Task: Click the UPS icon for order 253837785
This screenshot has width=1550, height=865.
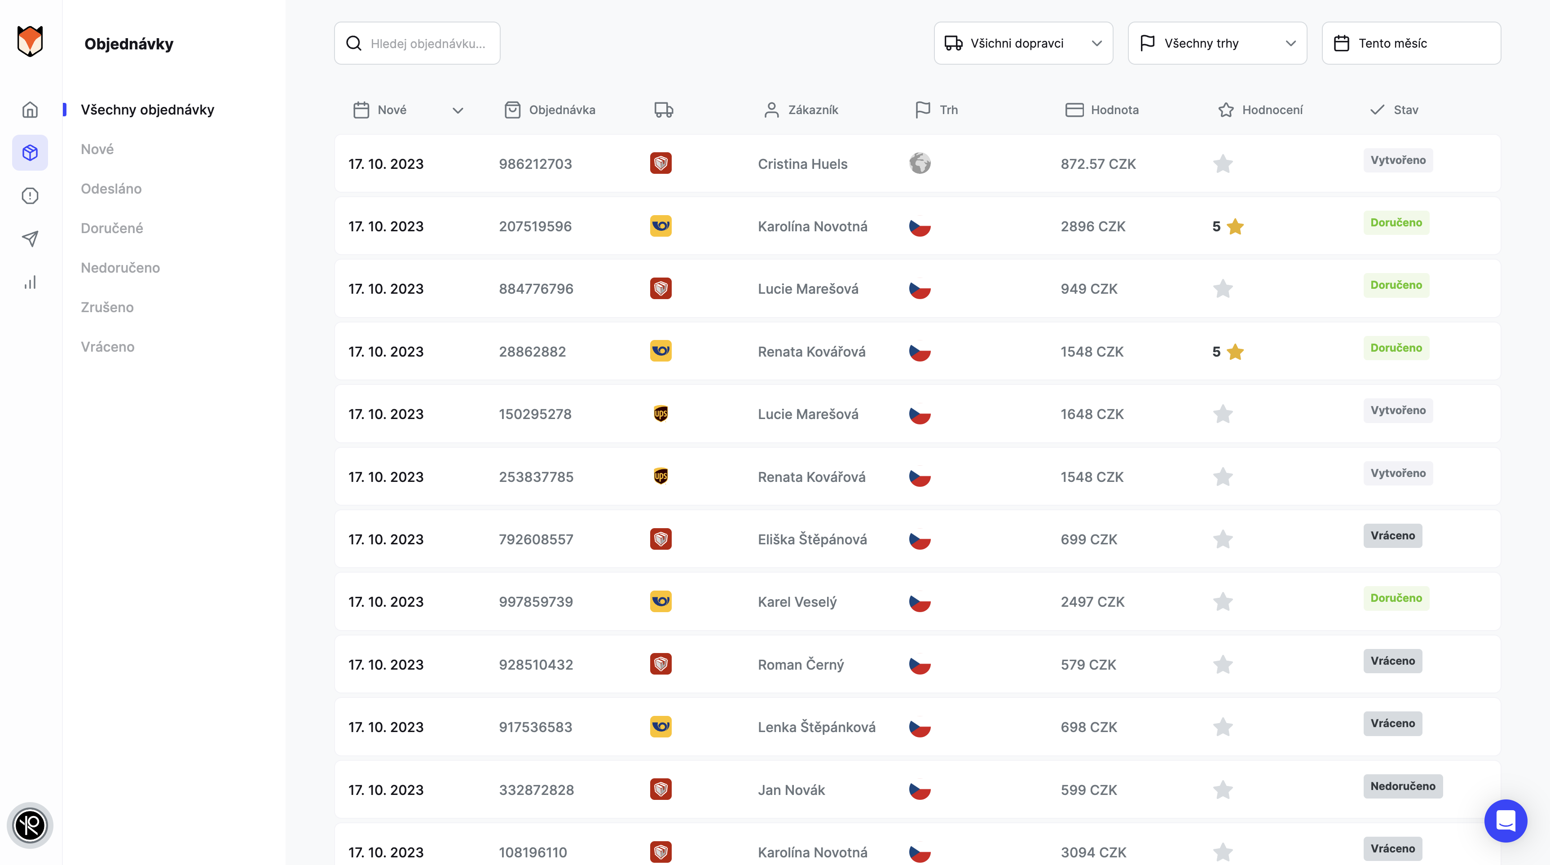Action: pyautogui.click(x=661, y=476)
